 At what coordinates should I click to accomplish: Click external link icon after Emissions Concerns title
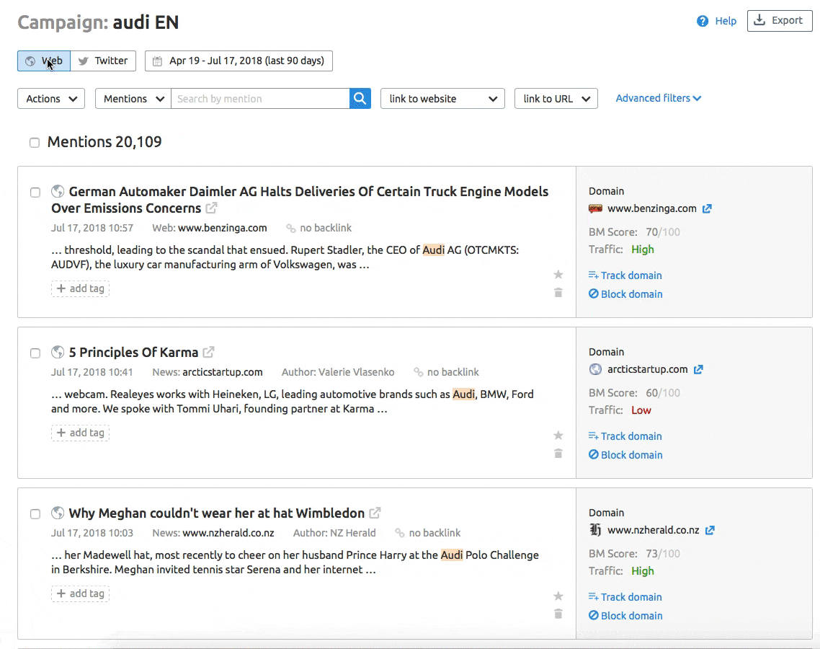point(210,208)
